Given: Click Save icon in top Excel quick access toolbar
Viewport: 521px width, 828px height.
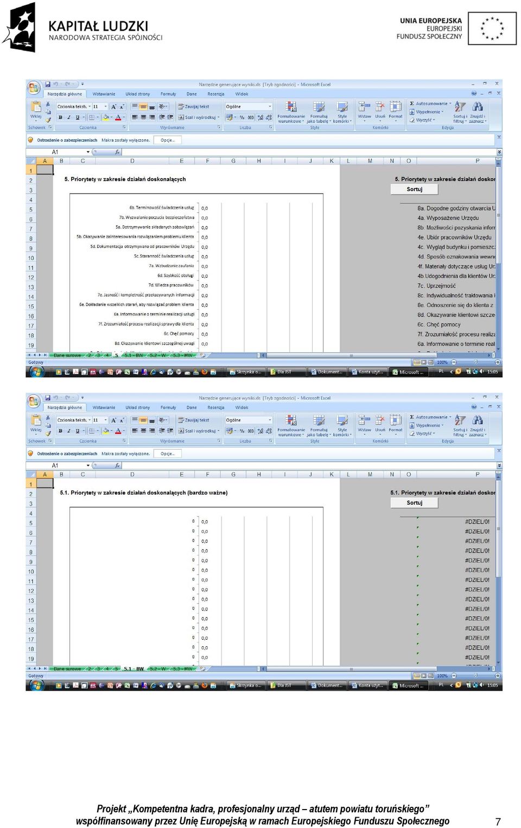Looking at the screenshot, I should pos(48,84).
